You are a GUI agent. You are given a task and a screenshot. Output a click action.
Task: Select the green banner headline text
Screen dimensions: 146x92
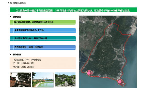[x=73, y=10]
